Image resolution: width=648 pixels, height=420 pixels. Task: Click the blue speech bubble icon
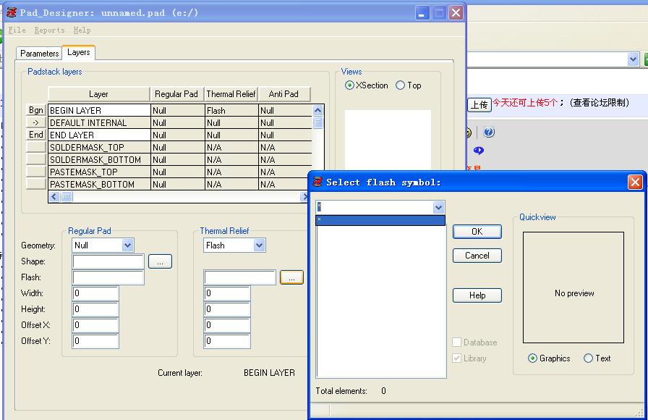tap(478, 151)
